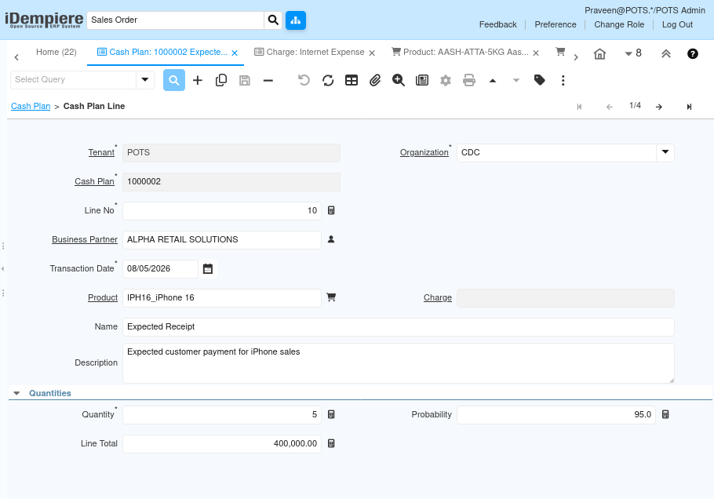This screenshot has height=499, width=714.
Task: Go to detail record down arrow
Action: 516,81
